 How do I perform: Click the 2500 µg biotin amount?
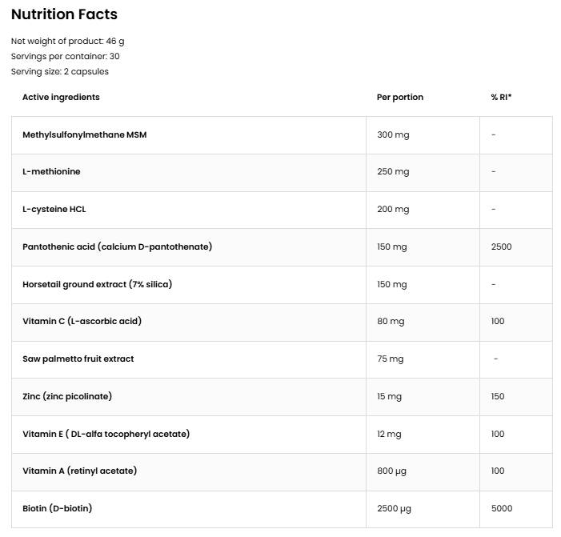click(394, 508)
